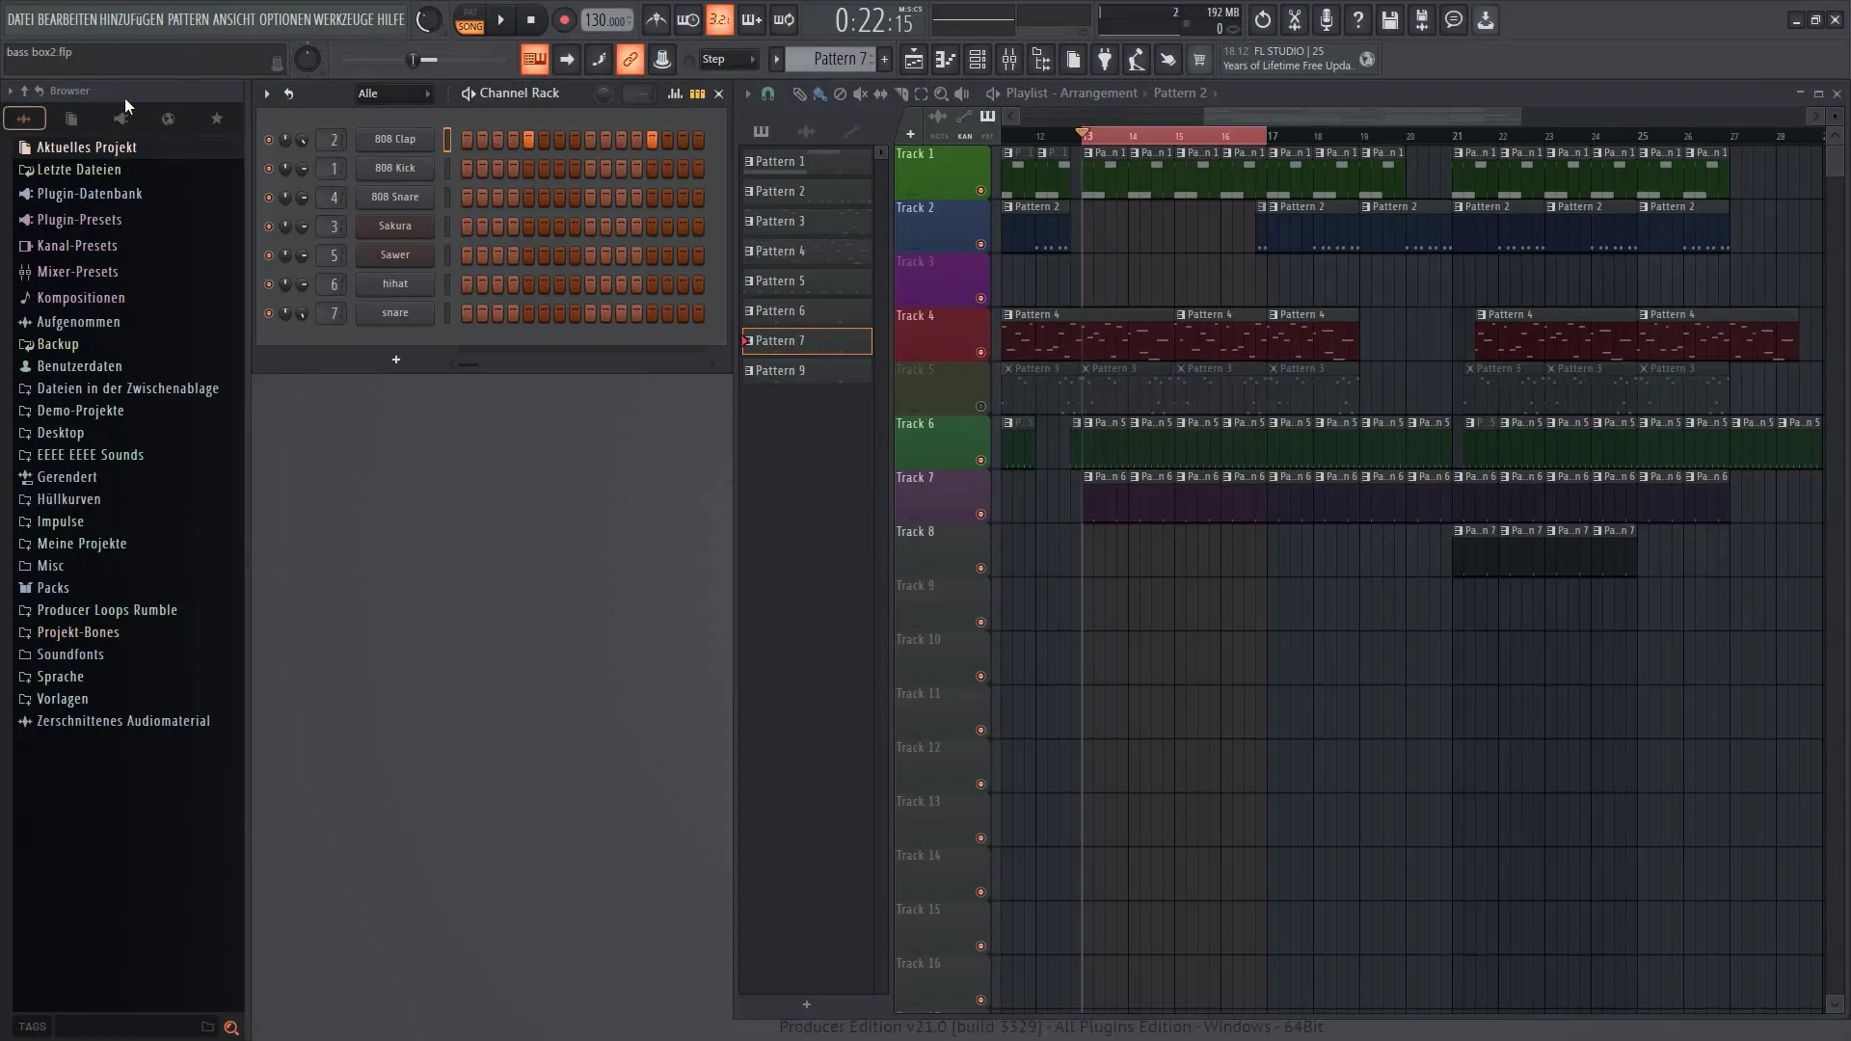Mute Track 3 in the playlist
1851x1041 pixels.
pos(980,298)
